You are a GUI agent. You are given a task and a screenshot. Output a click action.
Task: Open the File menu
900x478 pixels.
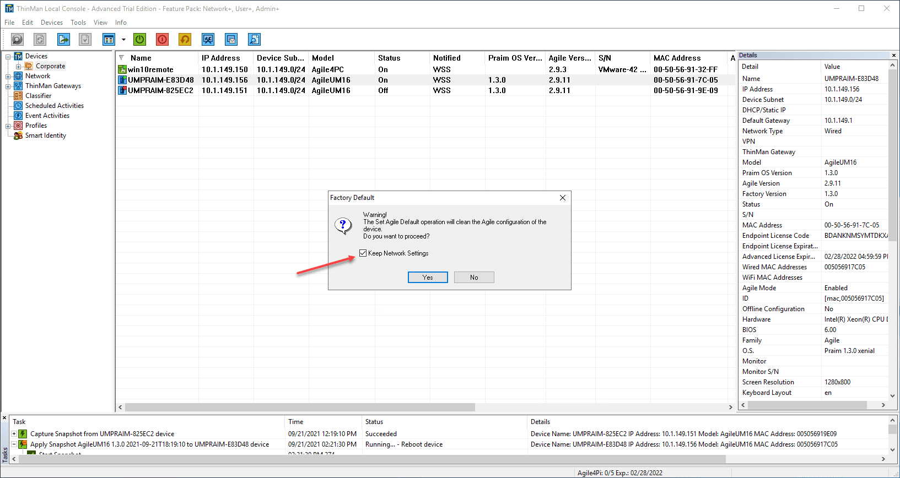(x=9, y=23)
